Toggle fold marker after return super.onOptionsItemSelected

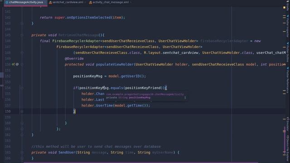tap(22, 23)
